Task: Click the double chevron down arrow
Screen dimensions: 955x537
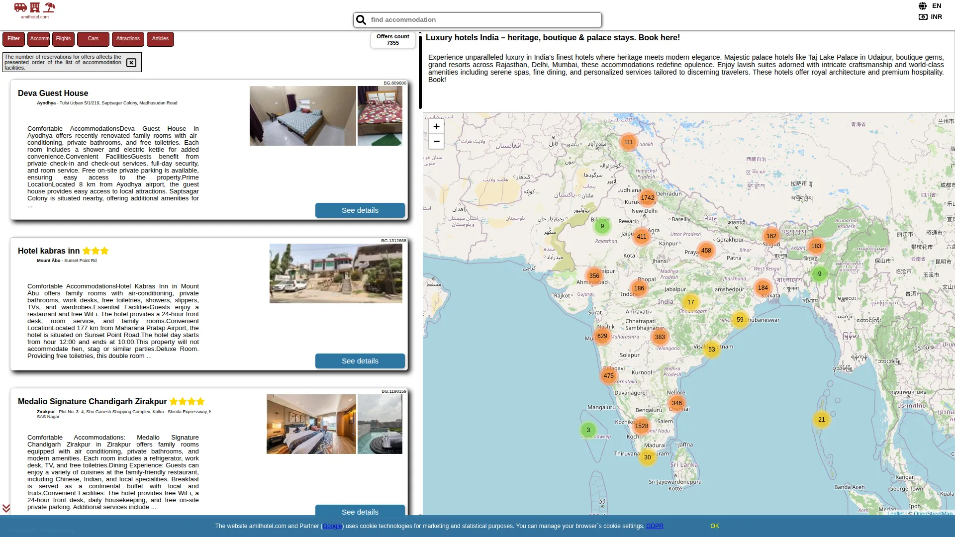Action: click(x=6, y=508)
